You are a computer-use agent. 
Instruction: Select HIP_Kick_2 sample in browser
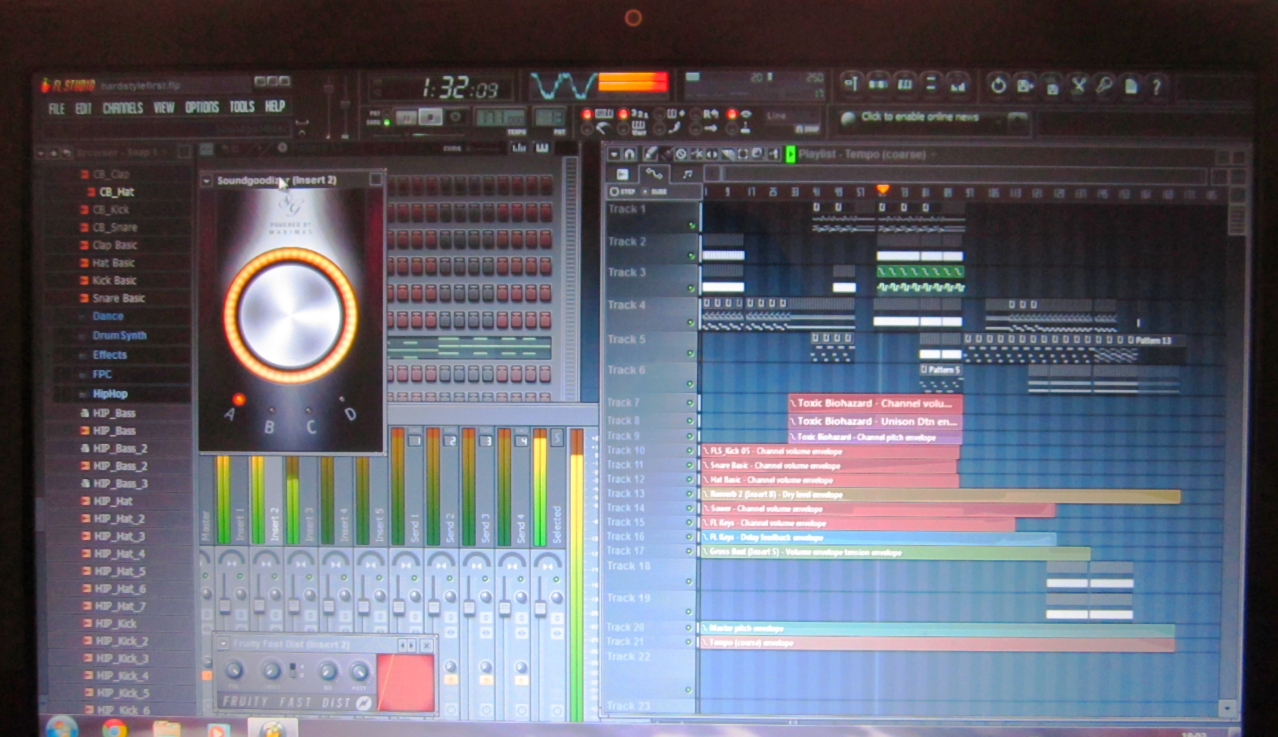(x=121, y=641)
